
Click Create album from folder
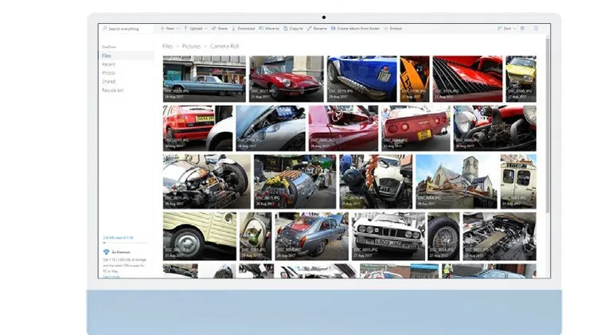[355, 29]
